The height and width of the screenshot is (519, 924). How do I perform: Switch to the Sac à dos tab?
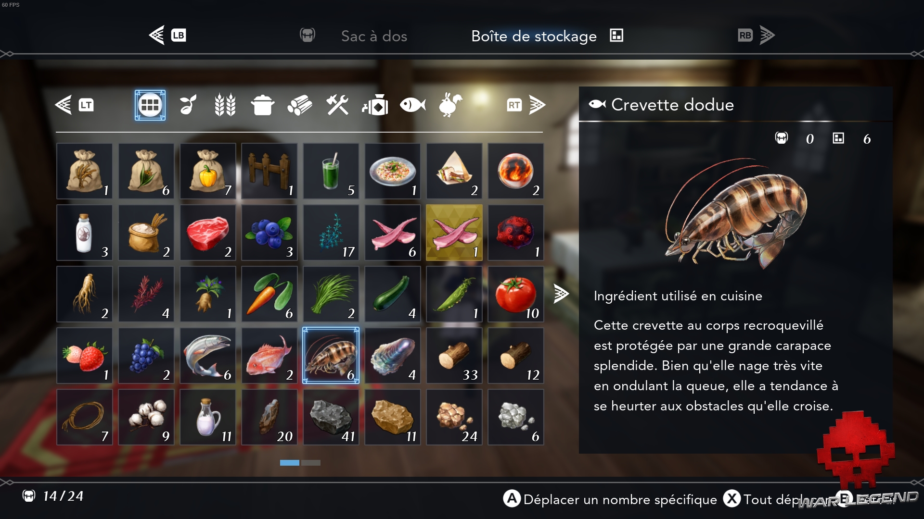tap(374, 36)
